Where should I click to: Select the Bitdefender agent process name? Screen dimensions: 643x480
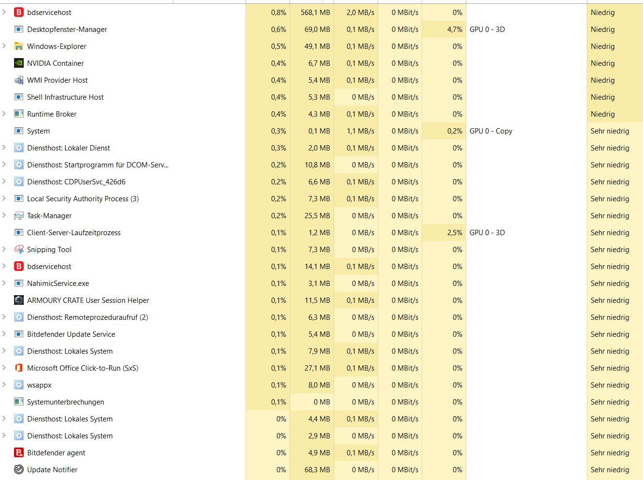click(x=56, y=453)
